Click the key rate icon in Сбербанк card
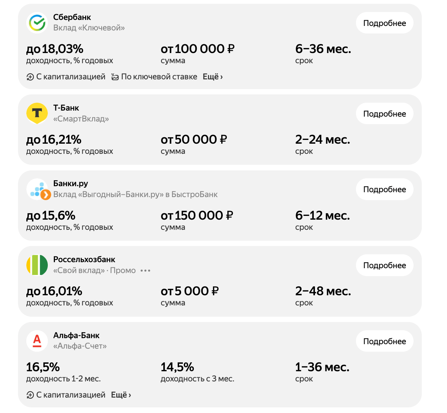The width and height of the screenshot is (447, 413). click(115, 77)
